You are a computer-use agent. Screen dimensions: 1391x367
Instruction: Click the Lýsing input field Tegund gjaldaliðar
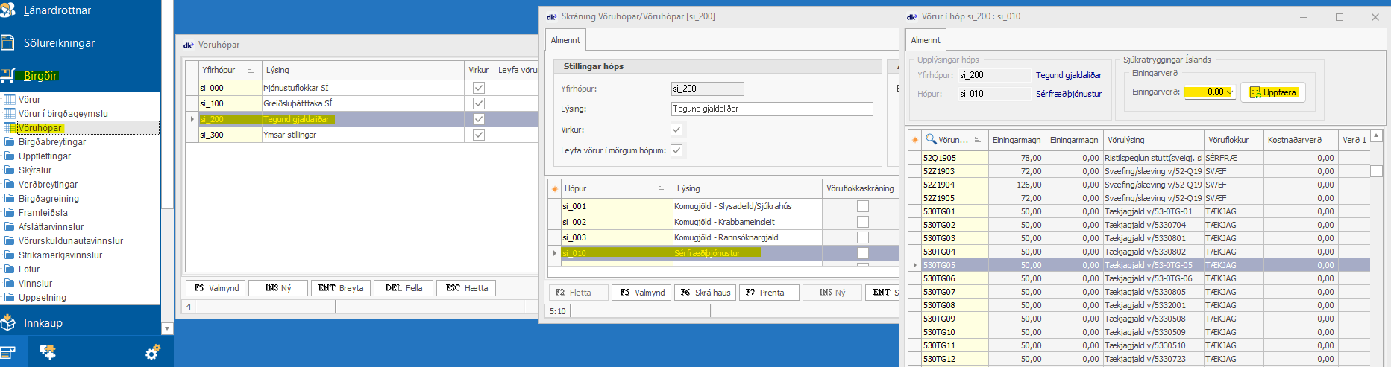click(771, 109)
